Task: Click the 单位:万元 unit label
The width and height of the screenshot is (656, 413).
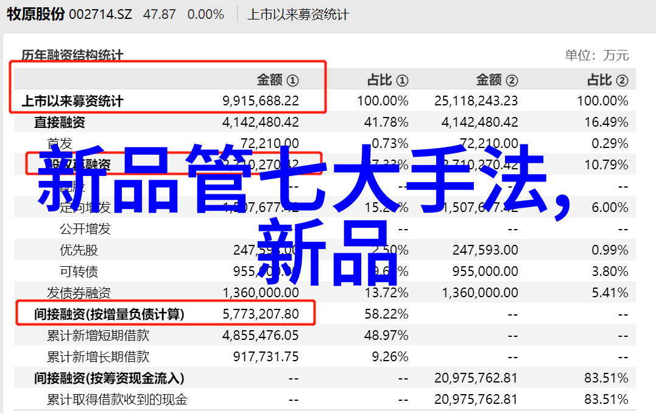Action: click(596, 55)
